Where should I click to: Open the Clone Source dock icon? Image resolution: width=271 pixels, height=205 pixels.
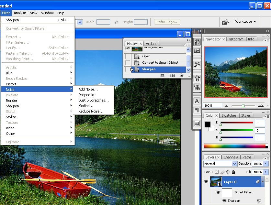tap(197, 87)
